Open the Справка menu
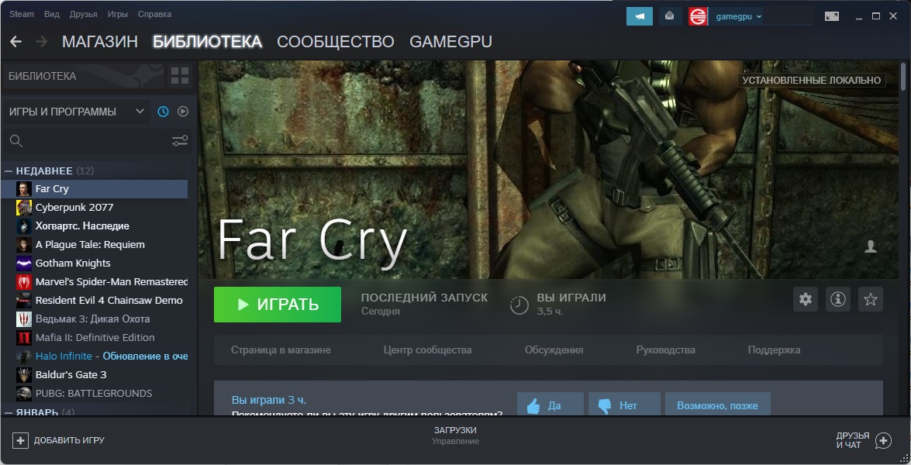Image resolution: width=911 pixels, height=465 pixels. 154,14
